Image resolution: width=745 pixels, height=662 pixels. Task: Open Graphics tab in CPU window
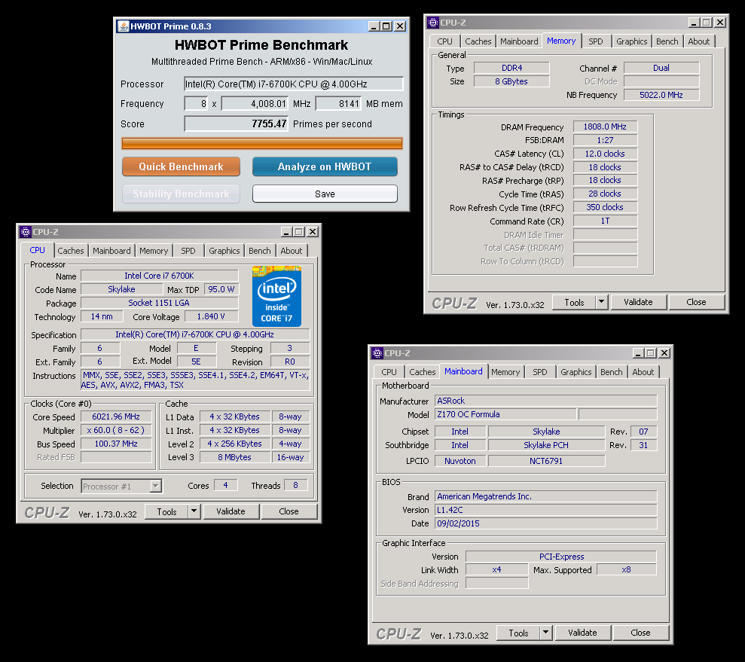224,251
